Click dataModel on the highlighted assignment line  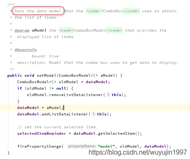28,108
